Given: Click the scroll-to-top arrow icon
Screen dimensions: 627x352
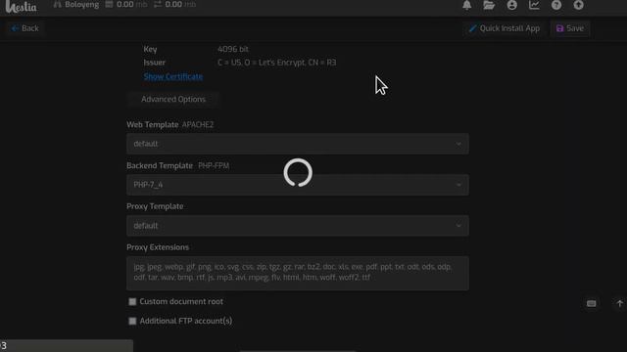Looking at the screenshot, I should 619,304.
